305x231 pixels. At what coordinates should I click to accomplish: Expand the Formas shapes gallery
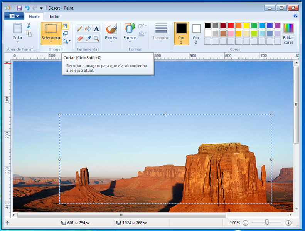pos(130,42)
